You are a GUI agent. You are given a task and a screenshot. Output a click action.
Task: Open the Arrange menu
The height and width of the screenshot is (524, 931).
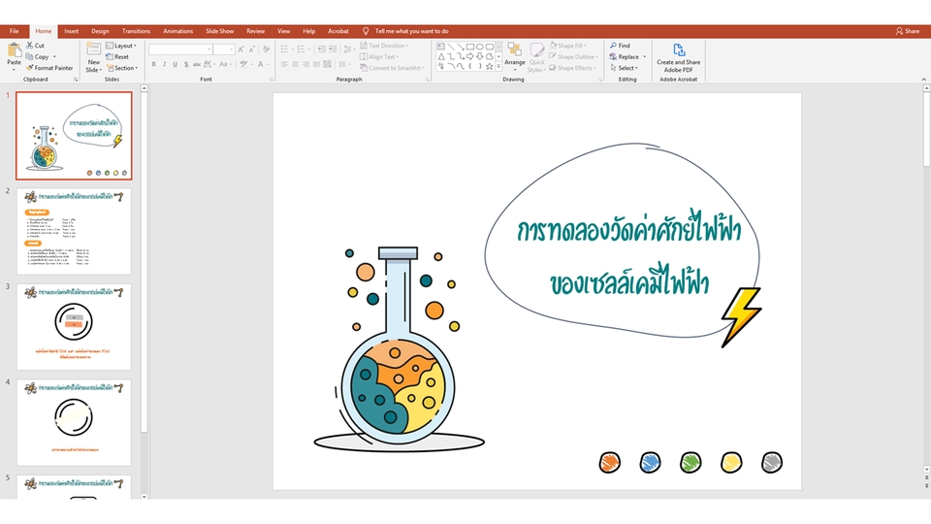[515, 57]
